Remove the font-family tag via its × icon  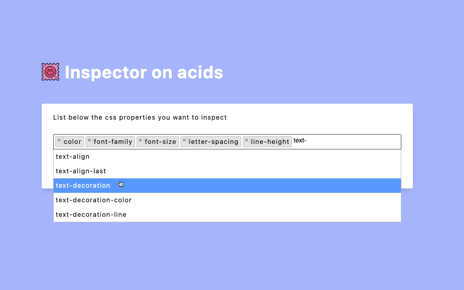(x=89, y=141)
